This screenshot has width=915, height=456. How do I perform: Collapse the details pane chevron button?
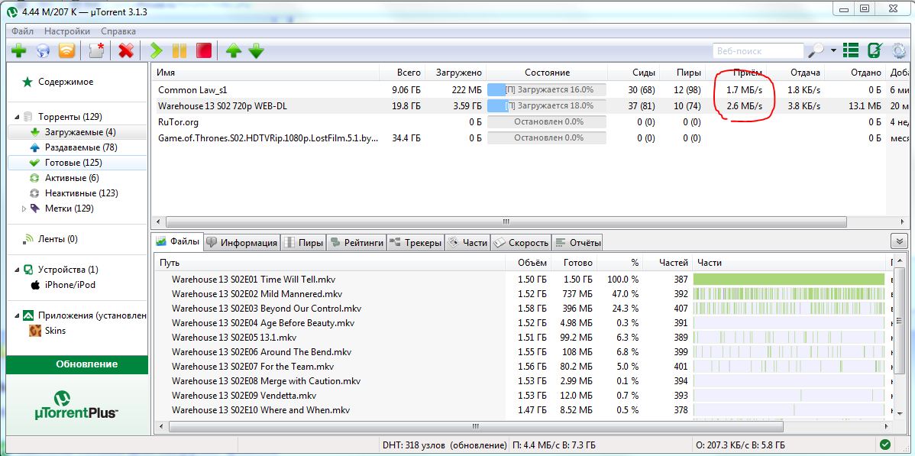899,241
